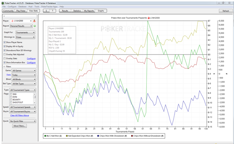Switch to the Play Poker tab

[x=21, y=11]
